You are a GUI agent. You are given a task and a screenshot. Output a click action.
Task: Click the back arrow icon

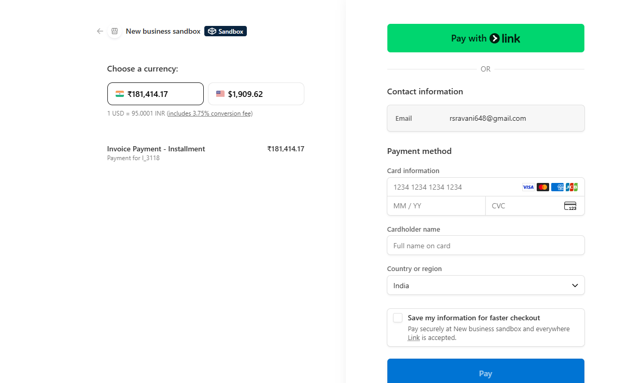pos(100,31)
